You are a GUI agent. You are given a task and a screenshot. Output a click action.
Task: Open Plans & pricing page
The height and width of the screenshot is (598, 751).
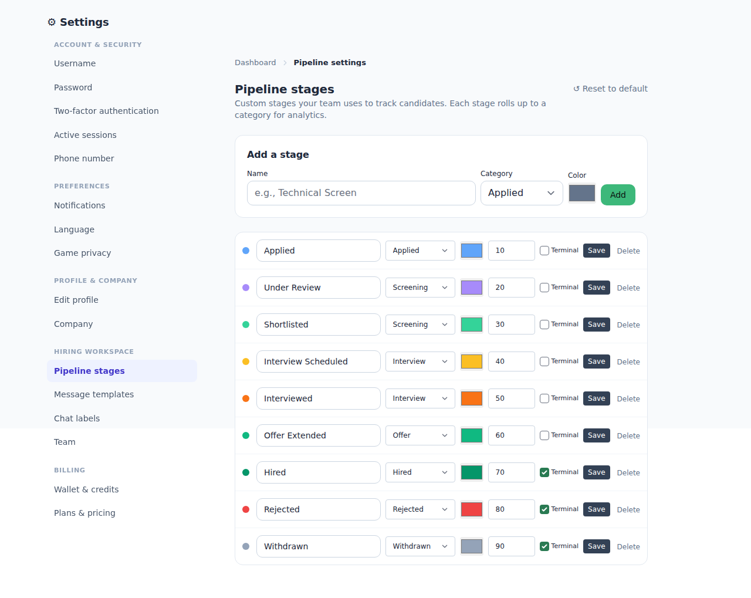(x=122, y=513)
